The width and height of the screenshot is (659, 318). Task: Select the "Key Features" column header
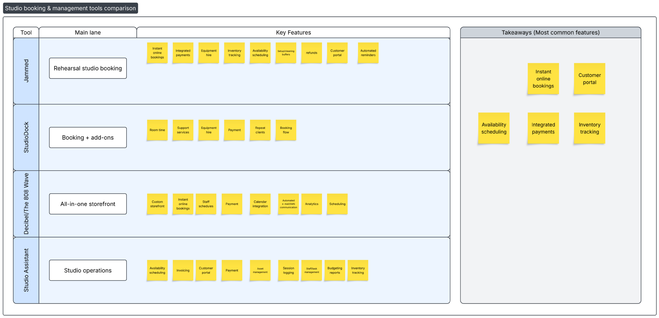click(293, 32)
